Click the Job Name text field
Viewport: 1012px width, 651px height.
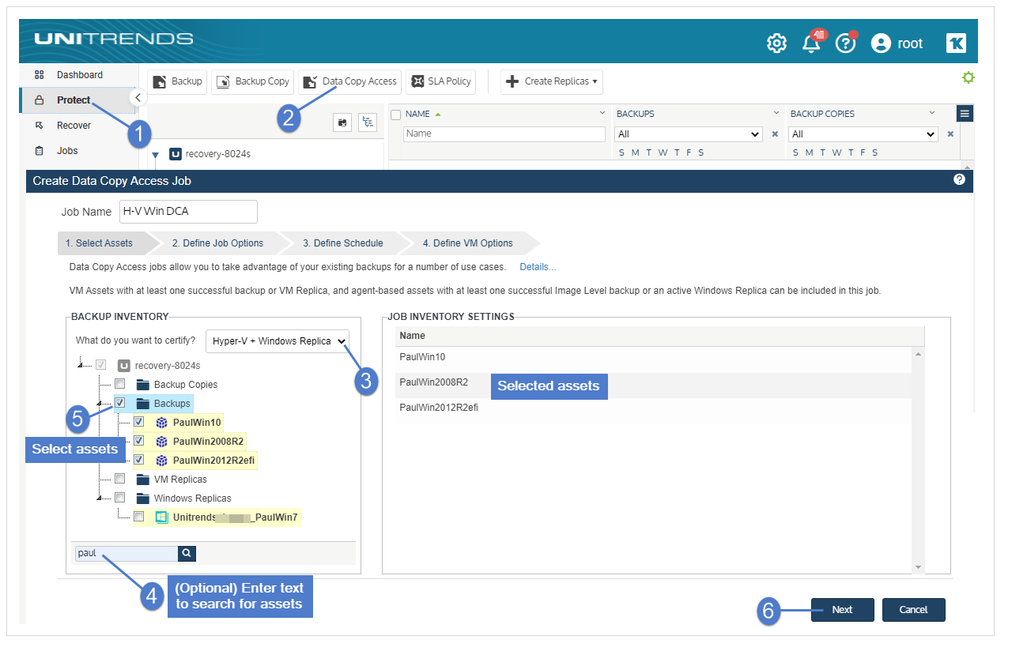pyautogui.click(x=188, y=212)
